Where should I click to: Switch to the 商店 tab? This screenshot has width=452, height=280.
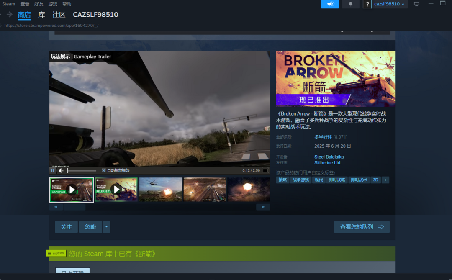[24, 15]
